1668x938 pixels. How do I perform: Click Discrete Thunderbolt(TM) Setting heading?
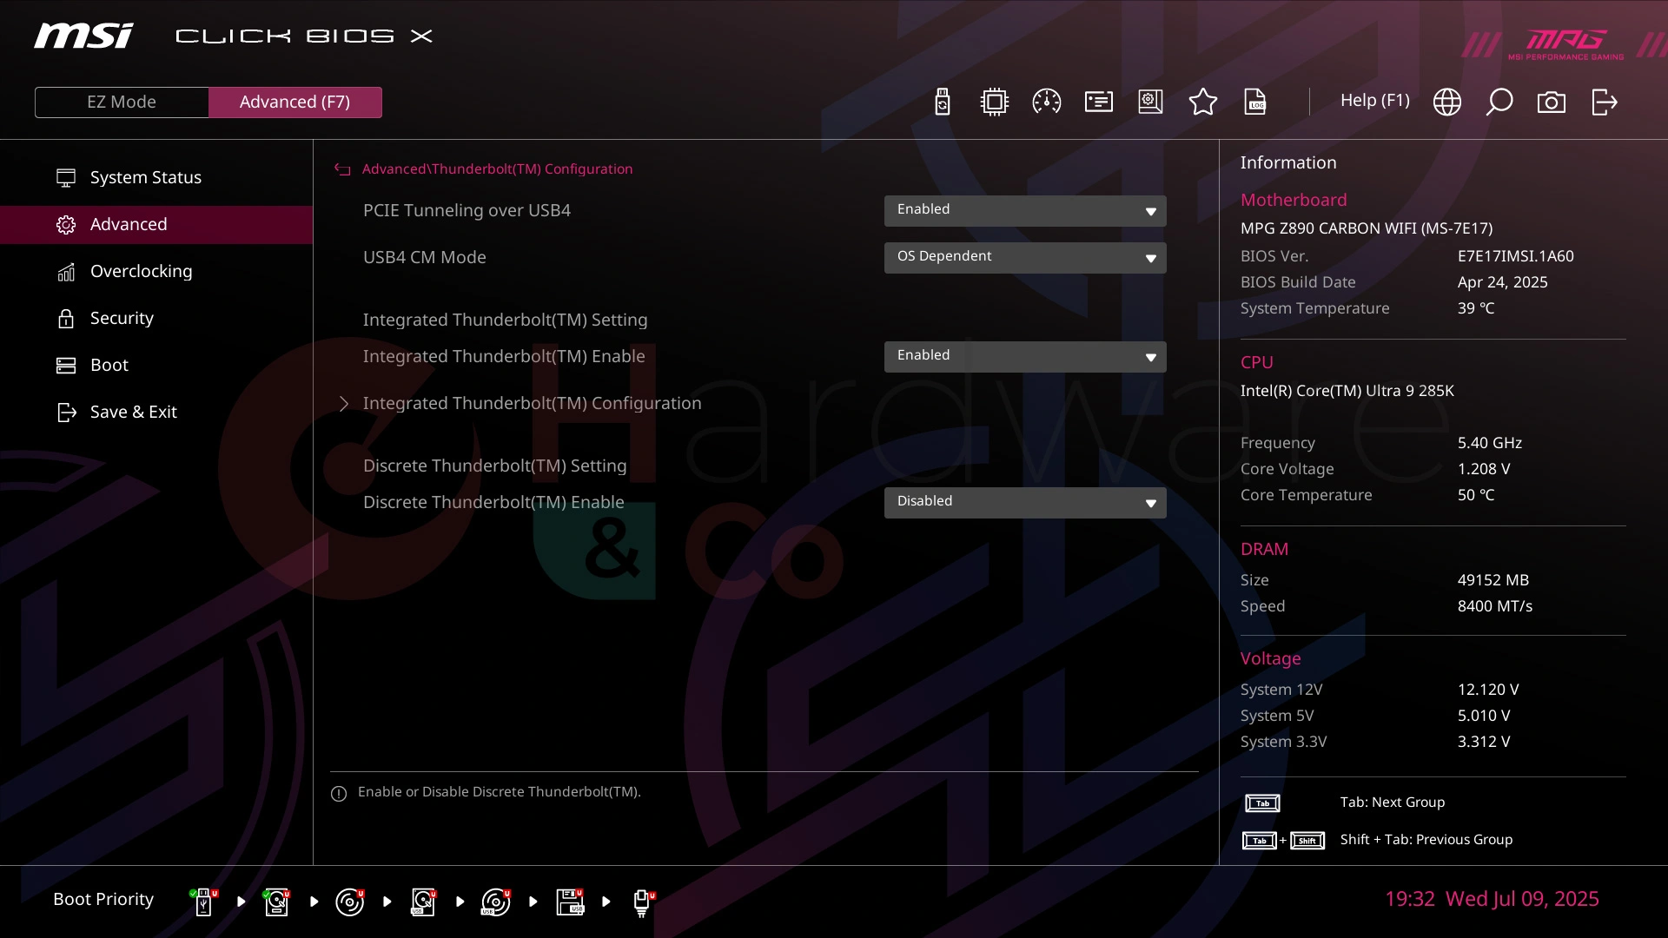494,466
